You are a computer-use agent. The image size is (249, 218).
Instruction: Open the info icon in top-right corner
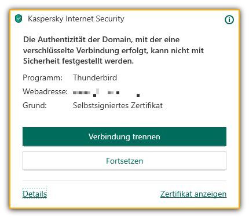point(229,20)
